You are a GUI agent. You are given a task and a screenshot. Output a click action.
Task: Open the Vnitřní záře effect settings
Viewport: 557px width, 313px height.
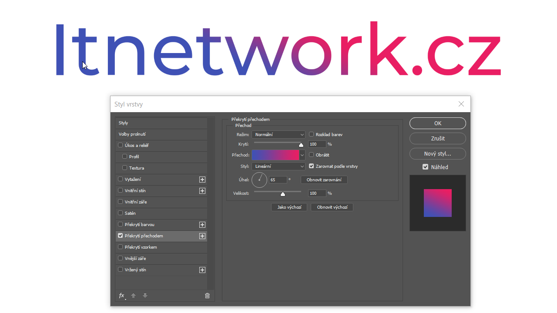161,202
